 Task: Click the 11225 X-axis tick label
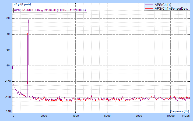[x=185, y=116]
